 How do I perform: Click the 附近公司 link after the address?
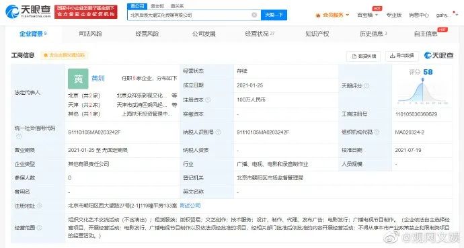(190, 206)
